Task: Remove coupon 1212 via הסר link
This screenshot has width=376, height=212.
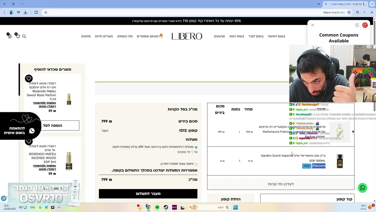Action: [x=105, y=130]
